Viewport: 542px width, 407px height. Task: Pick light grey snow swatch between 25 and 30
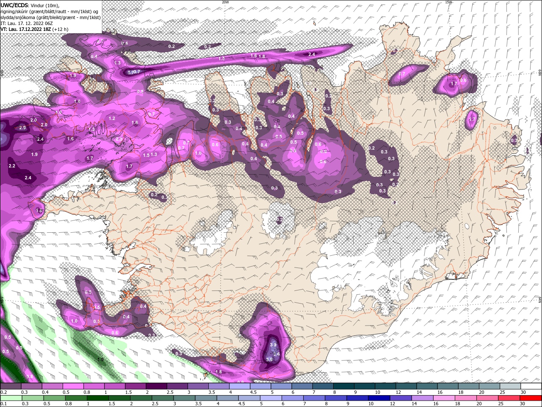pyautogui.click(x=511, y=386)
